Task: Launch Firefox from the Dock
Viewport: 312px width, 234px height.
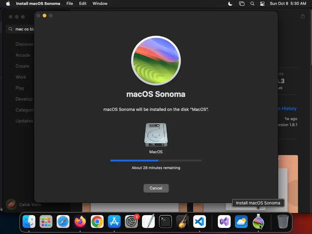Action: pyautogui.click(x=80, y=222)
